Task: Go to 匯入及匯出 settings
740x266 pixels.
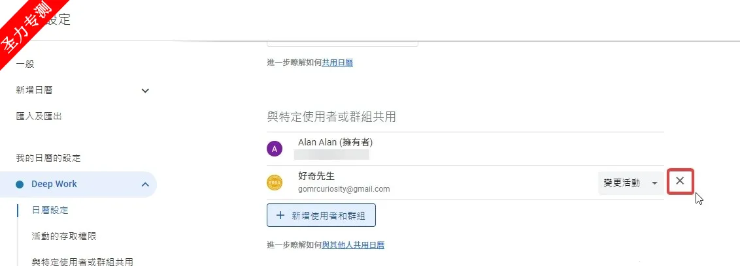Action: [39, 116]
